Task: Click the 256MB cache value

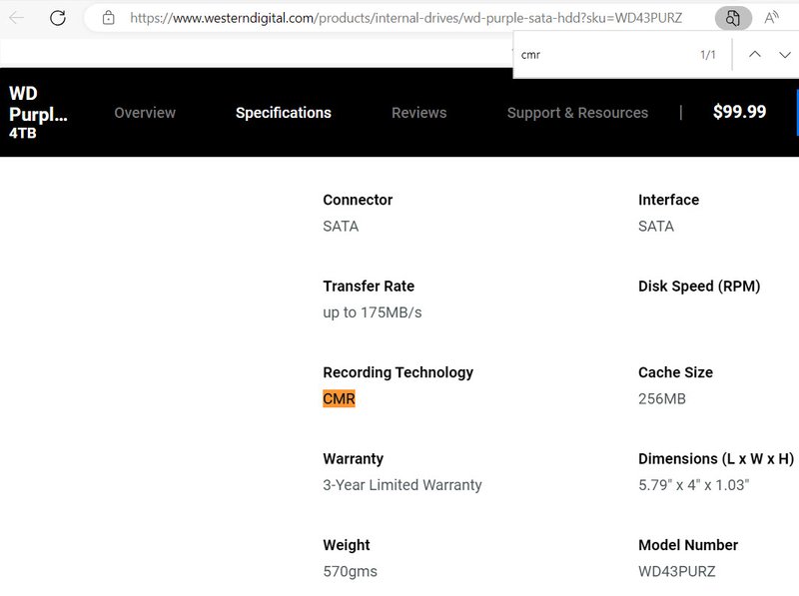Action: [662, 398]
